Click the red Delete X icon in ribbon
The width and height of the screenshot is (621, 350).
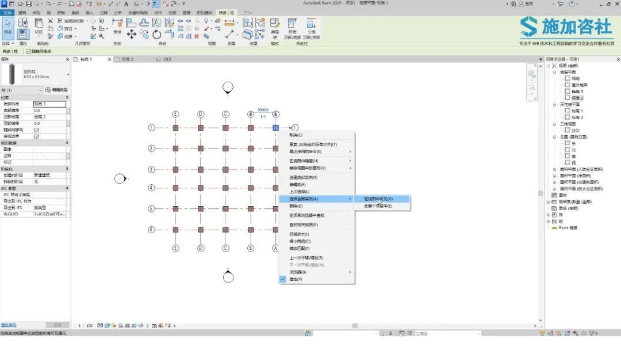click(x=197, y=36)
